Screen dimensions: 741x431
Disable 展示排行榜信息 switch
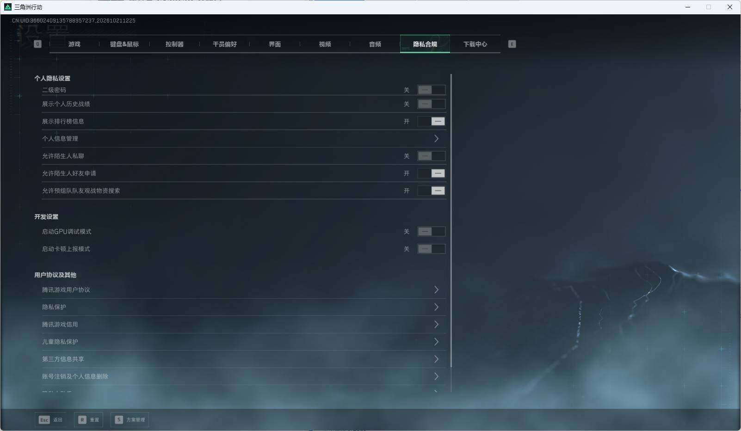431,121
